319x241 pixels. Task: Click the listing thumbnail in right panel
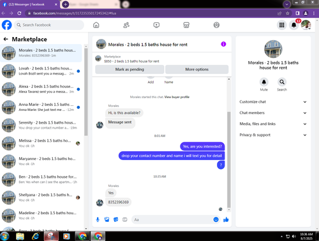tap(273, 49)
